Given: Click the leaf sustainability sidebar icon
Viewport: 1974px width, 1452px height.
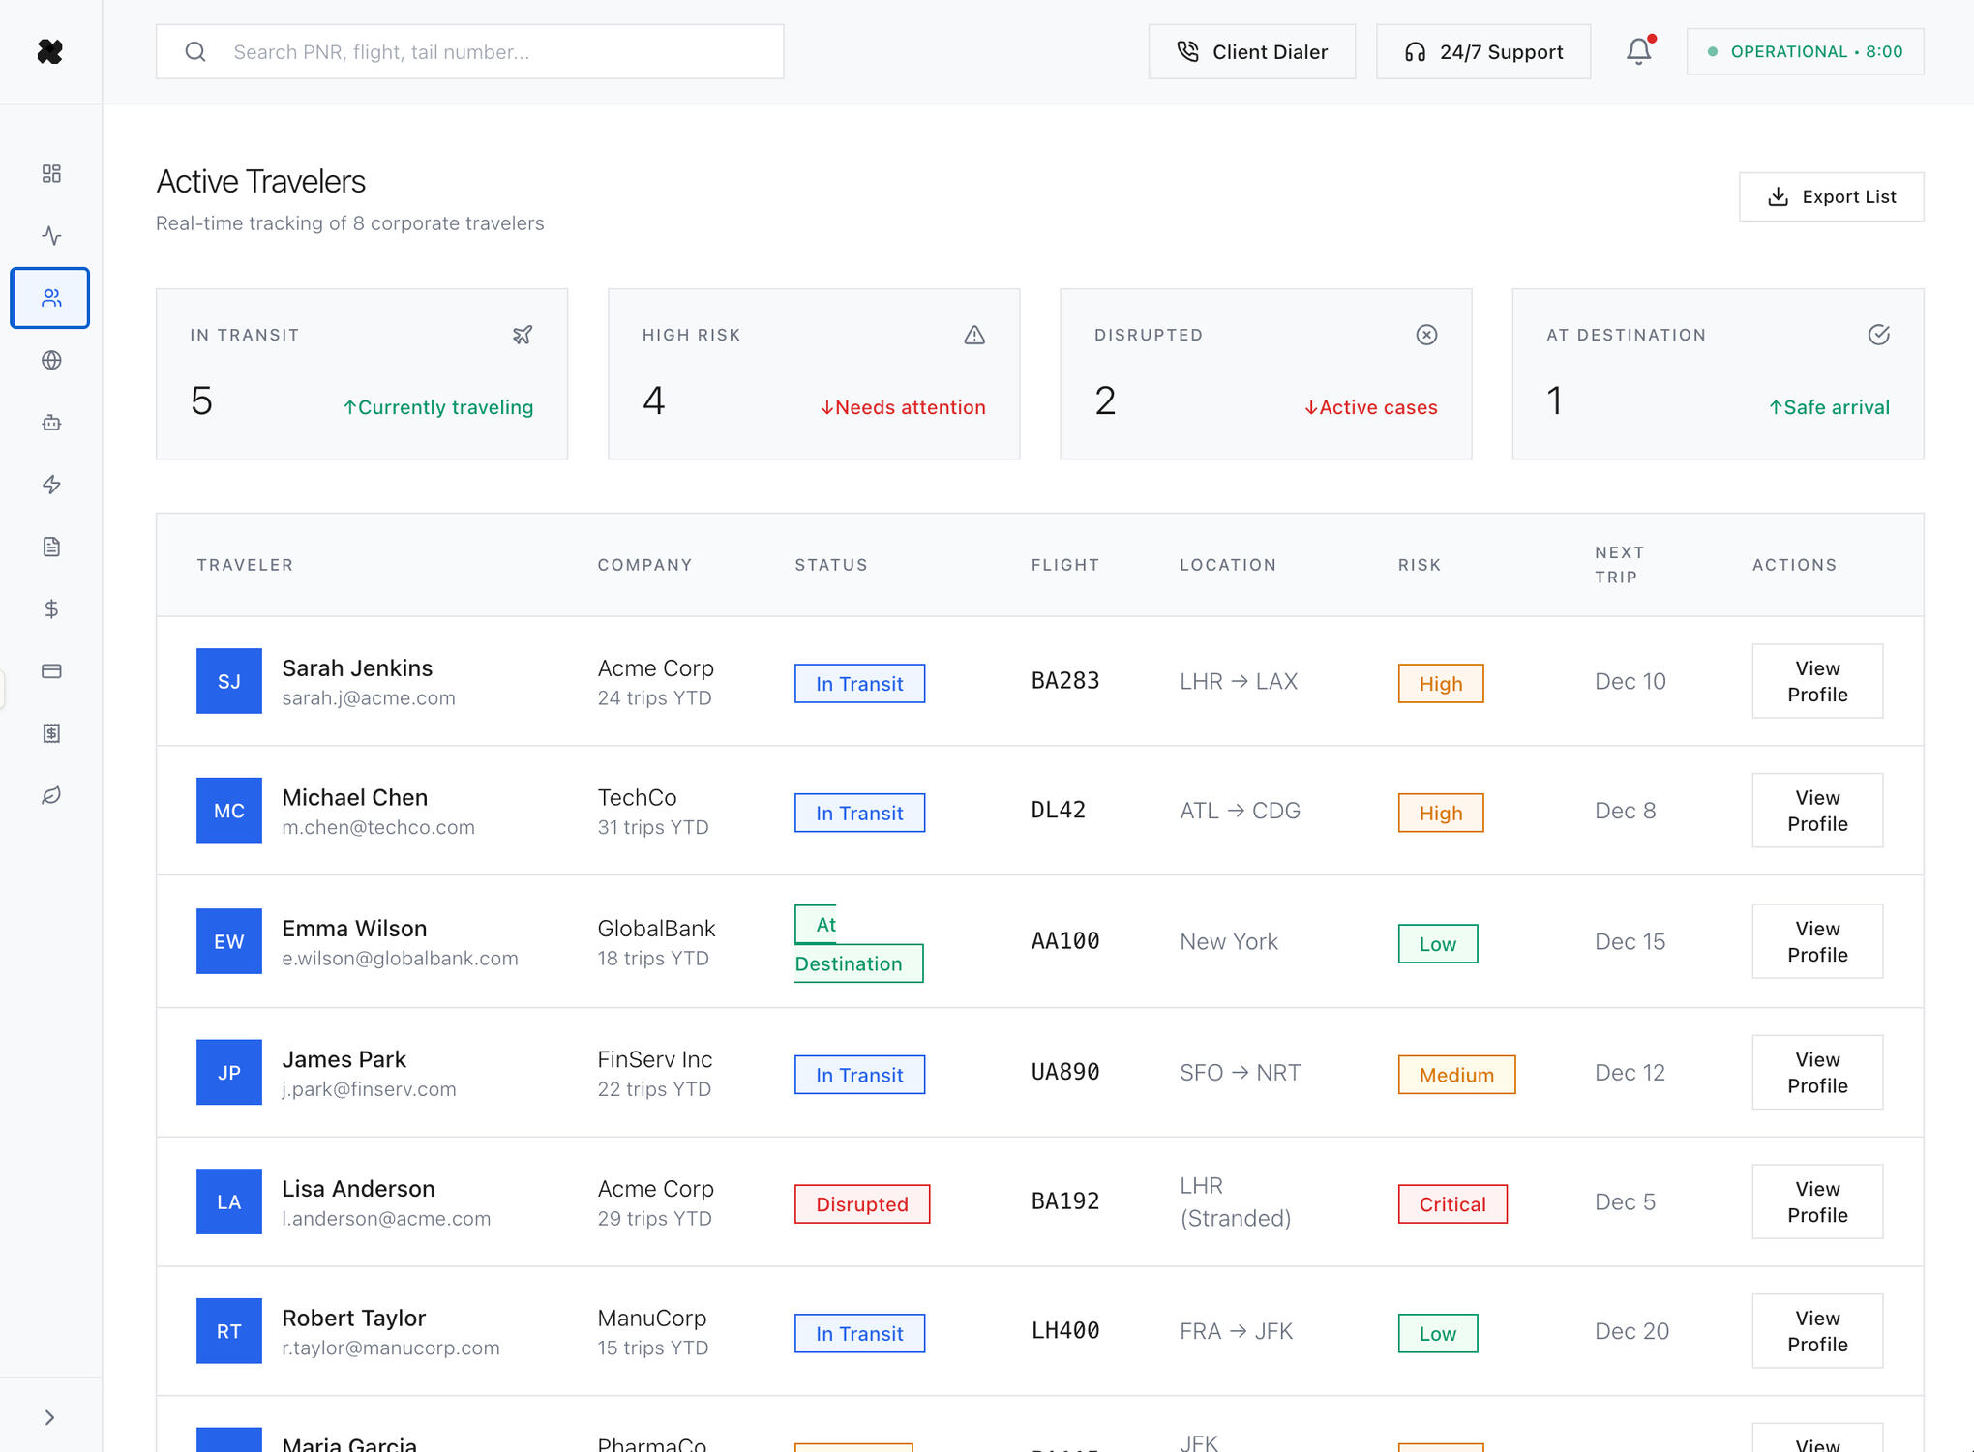Looking at the screenshot, I should click(51, 795).
